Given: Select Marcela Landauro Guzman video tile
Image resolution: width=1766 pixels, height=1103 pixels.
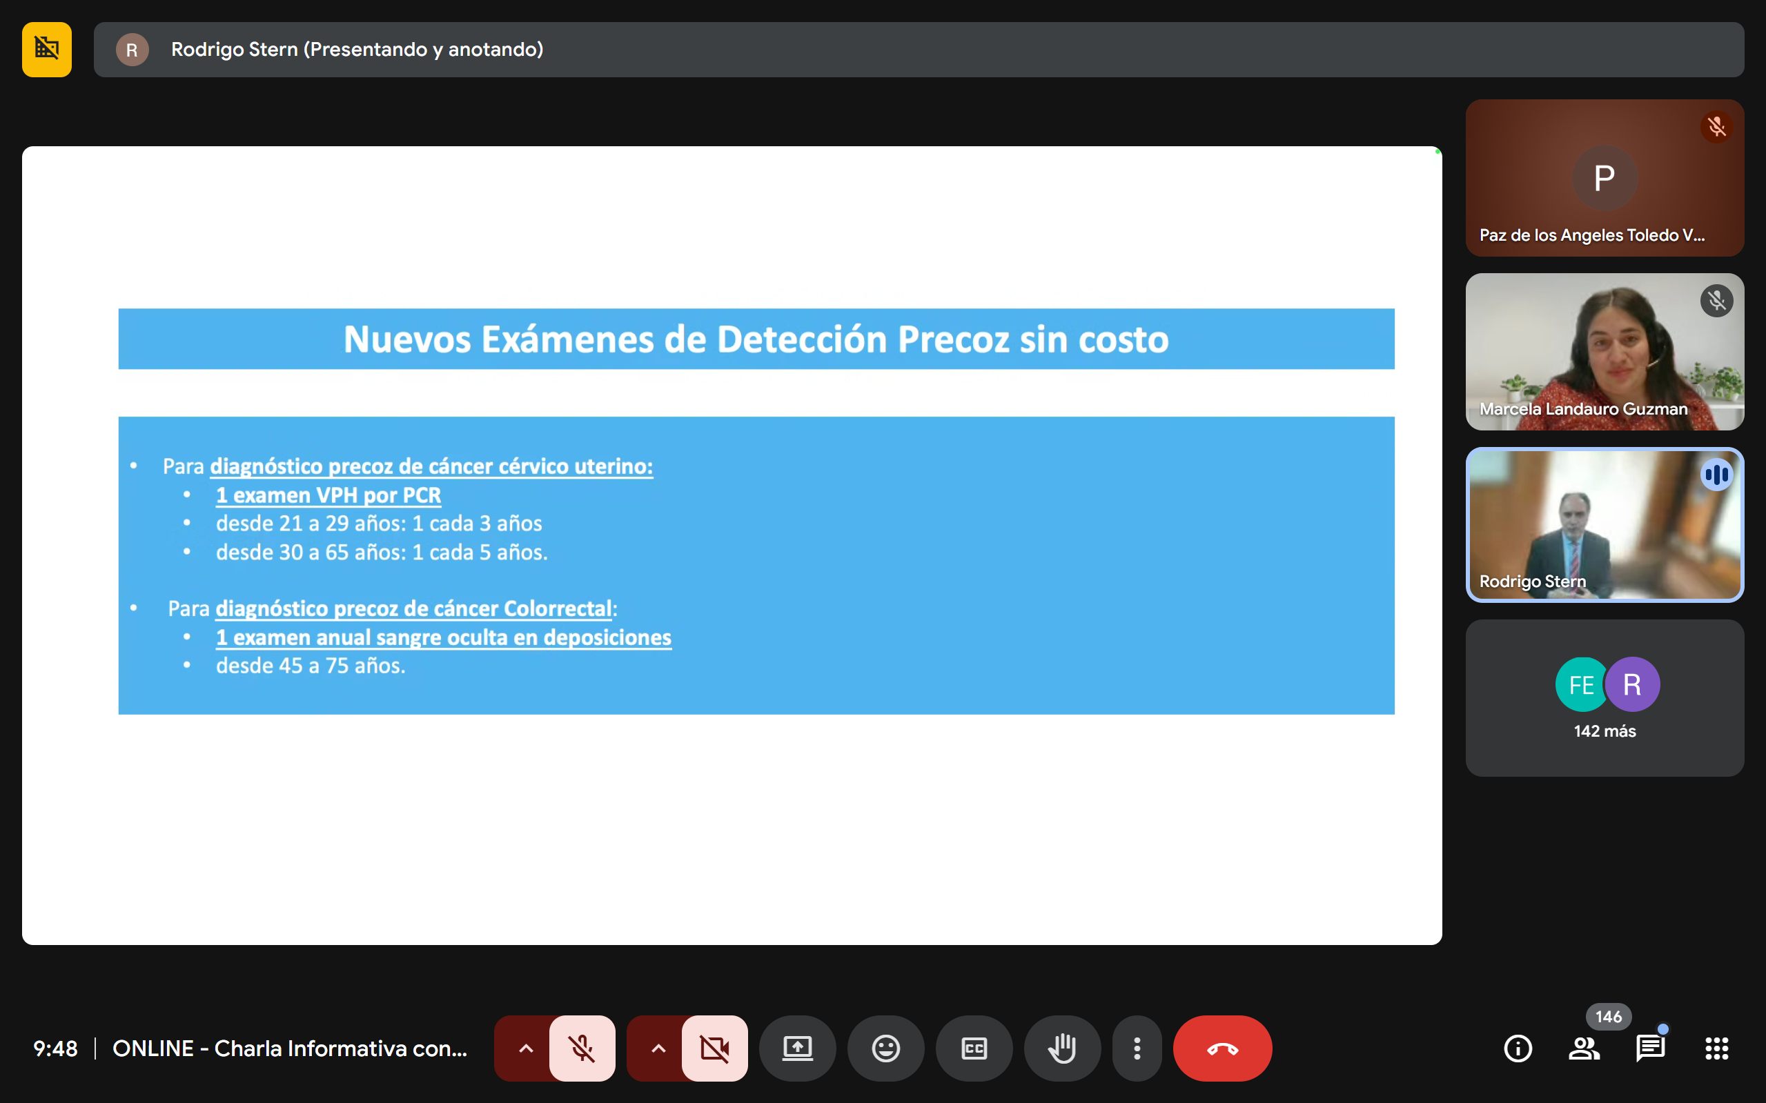Looking at the screenshot, I should (x=1604, y=352).
